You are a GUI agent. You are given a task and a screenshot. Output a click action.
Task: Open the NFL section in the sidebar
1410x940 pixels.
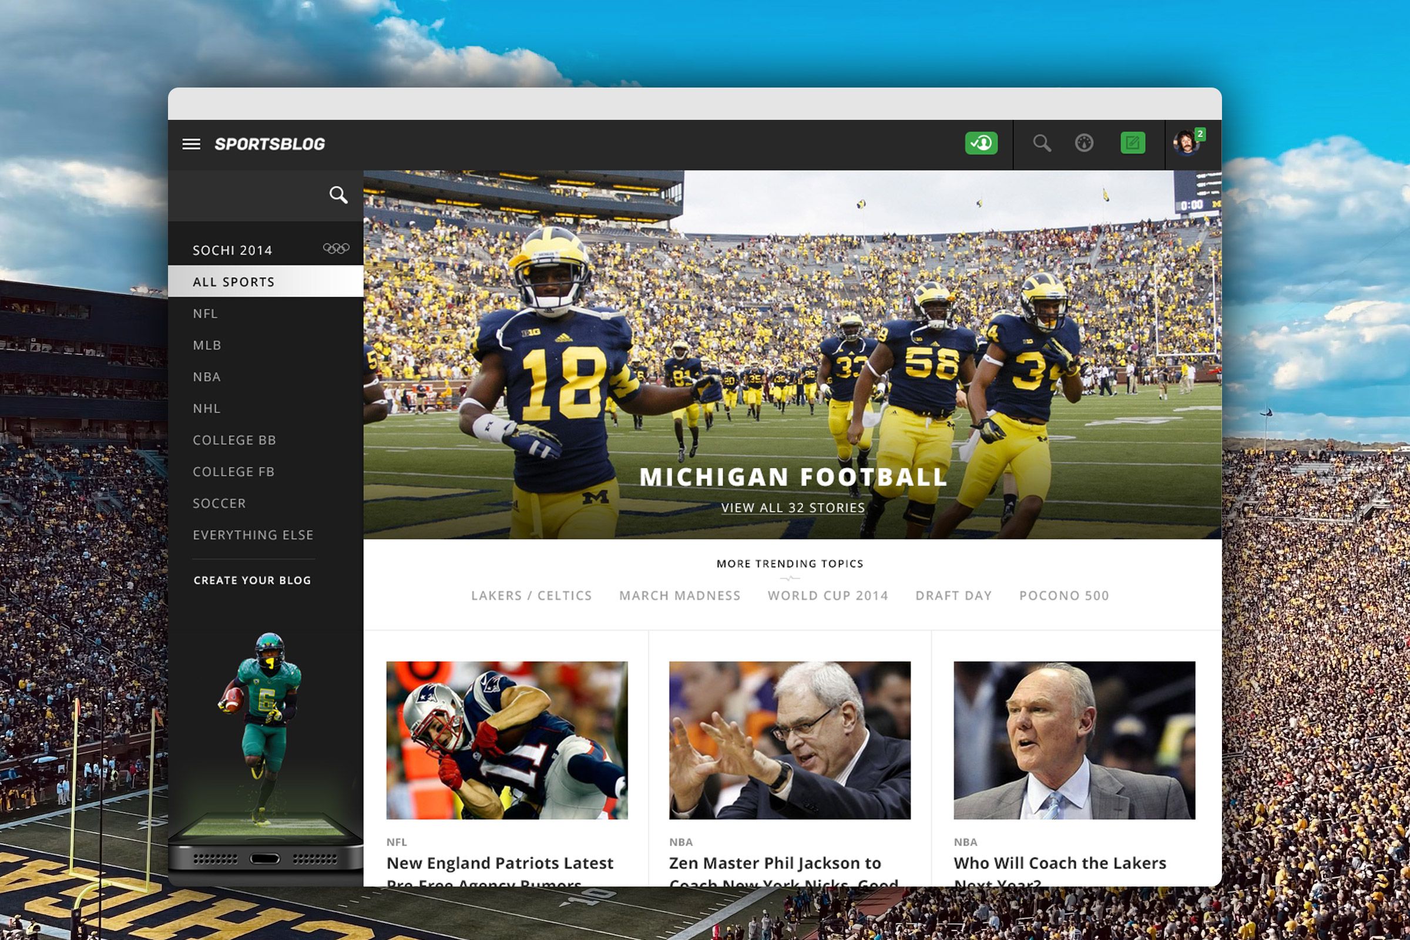[205, 314]
